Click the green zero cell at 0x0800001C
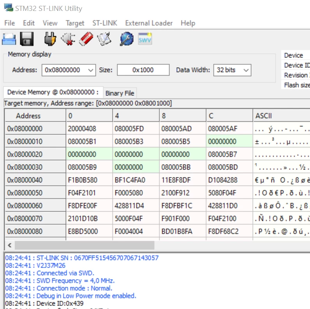 [229, 141]
